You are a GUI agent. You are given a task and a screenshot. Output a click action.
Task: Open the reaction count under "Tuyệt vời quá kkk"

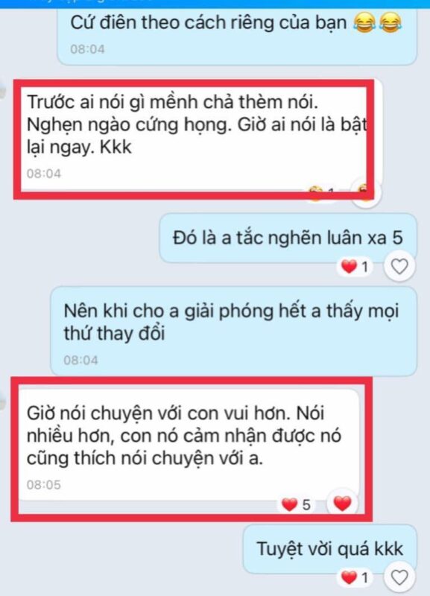[x=355, y=578]
